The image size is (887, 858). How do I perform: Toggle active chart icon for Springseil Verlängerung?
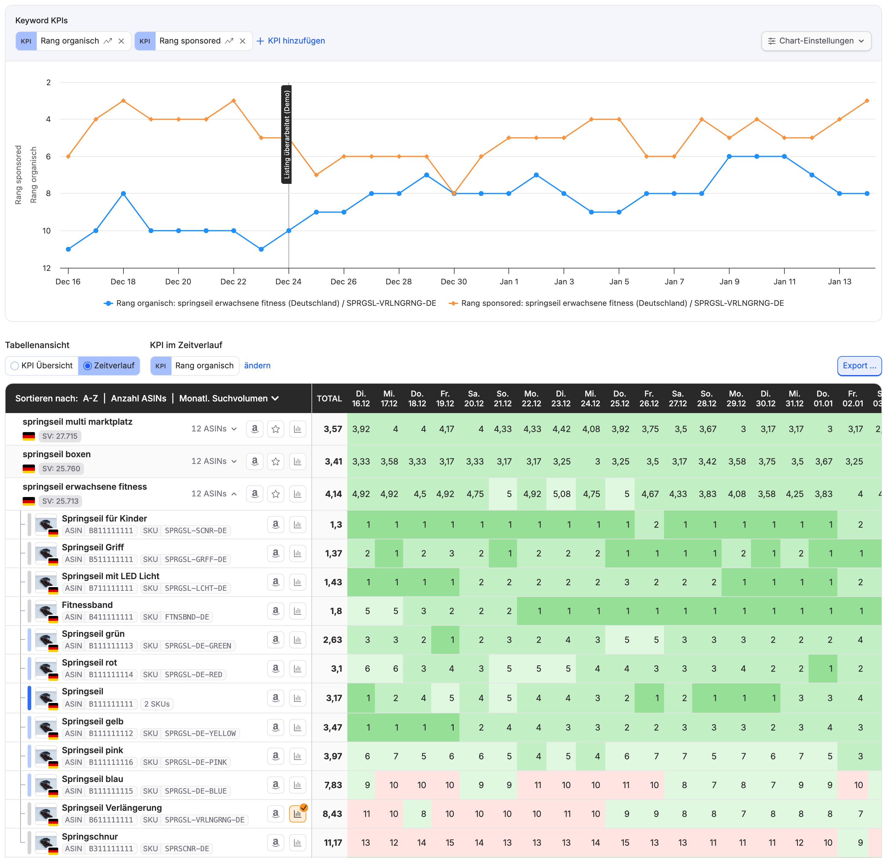298,814
